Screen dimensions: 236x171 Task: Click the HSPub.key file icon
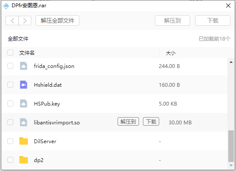pyautogui.click(x=24, y=103)
